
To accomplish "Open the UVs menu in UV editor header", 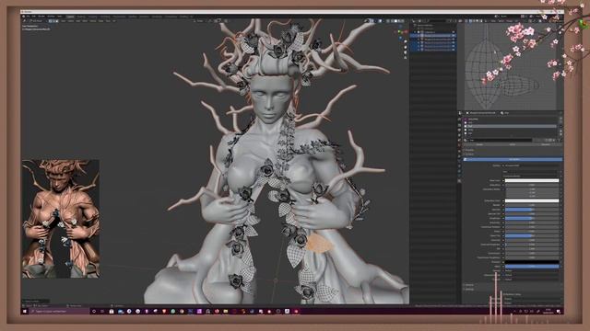I will click(x=516, y=21).
